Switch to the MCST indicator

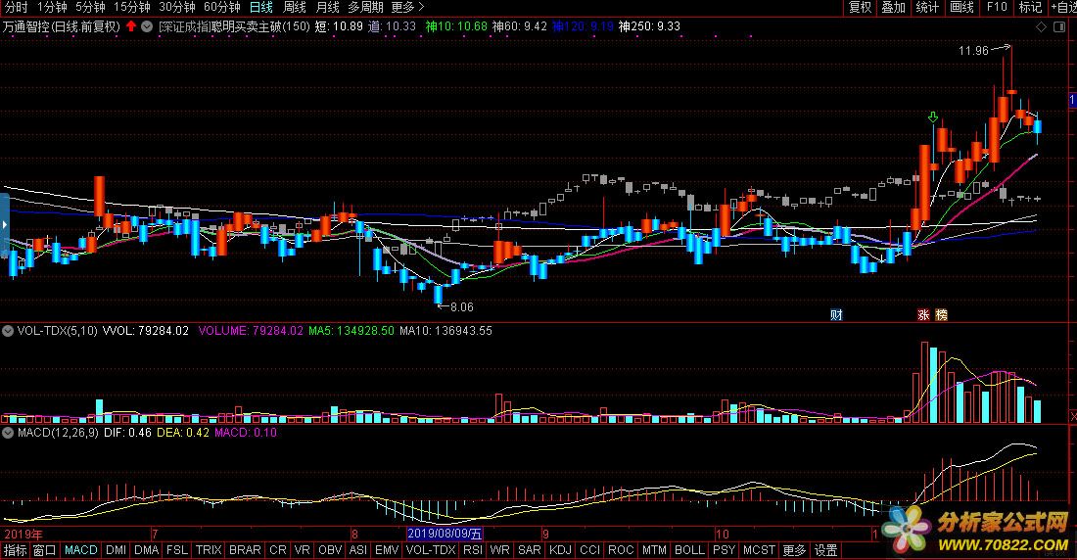[759, 550]
